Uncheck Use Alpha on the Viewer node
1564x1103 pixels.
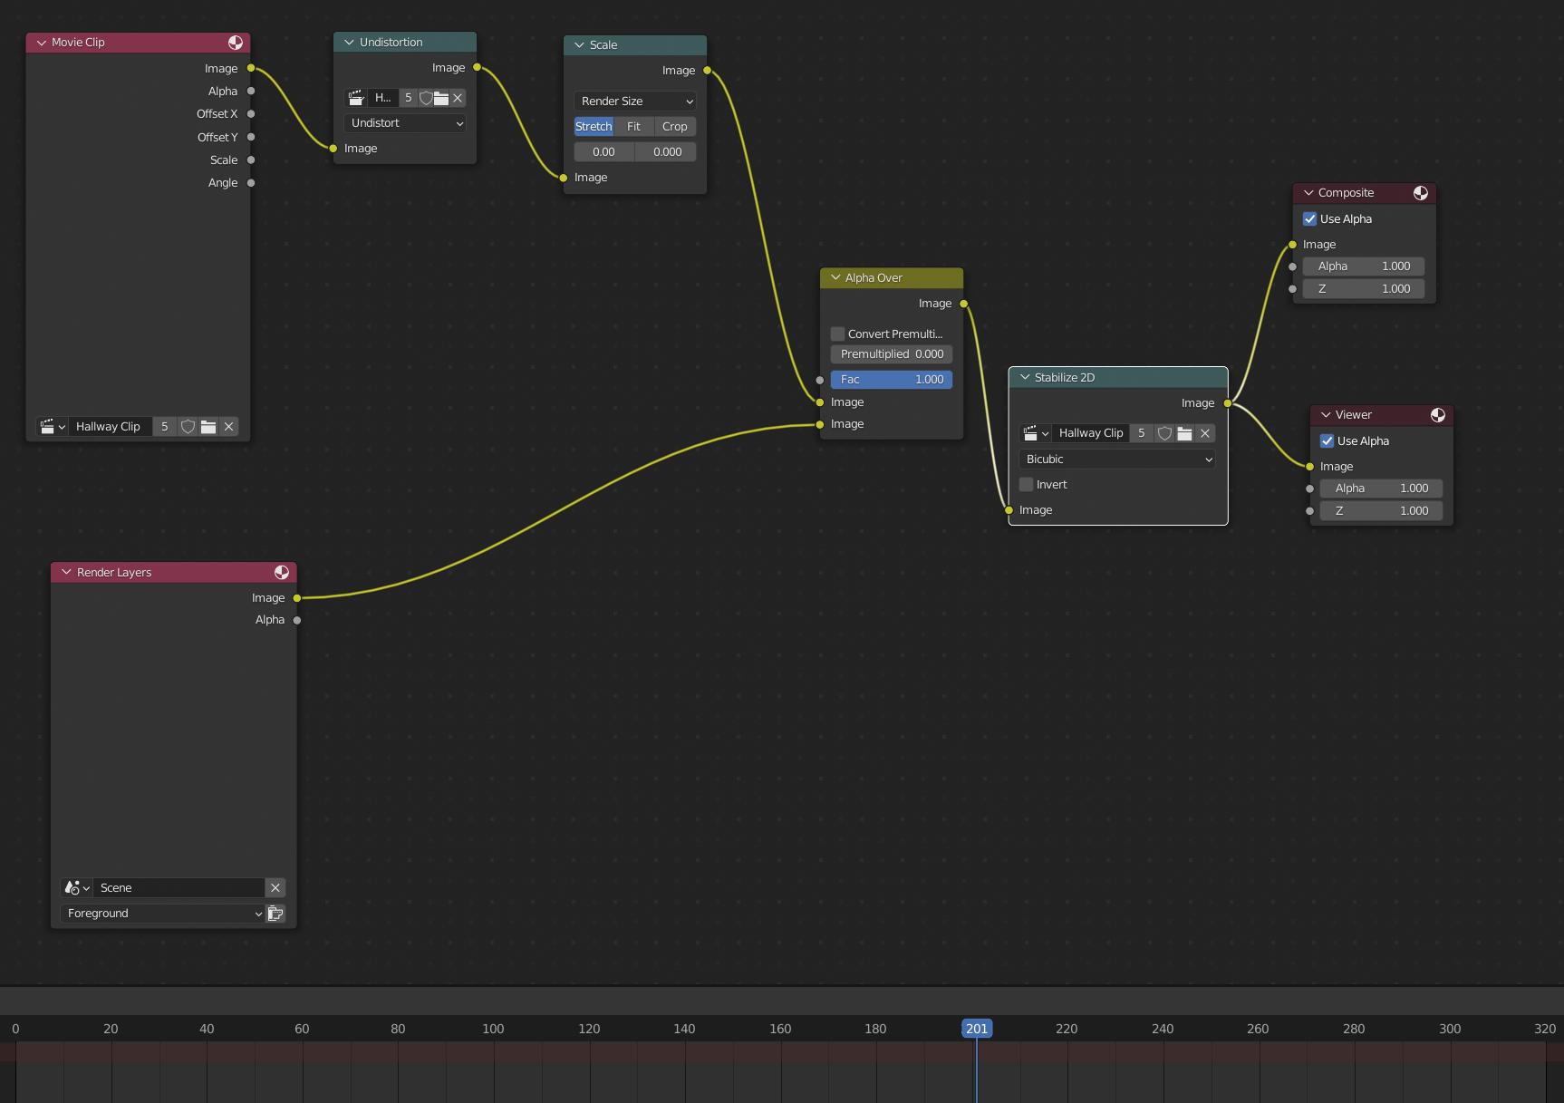point(1327,440)
